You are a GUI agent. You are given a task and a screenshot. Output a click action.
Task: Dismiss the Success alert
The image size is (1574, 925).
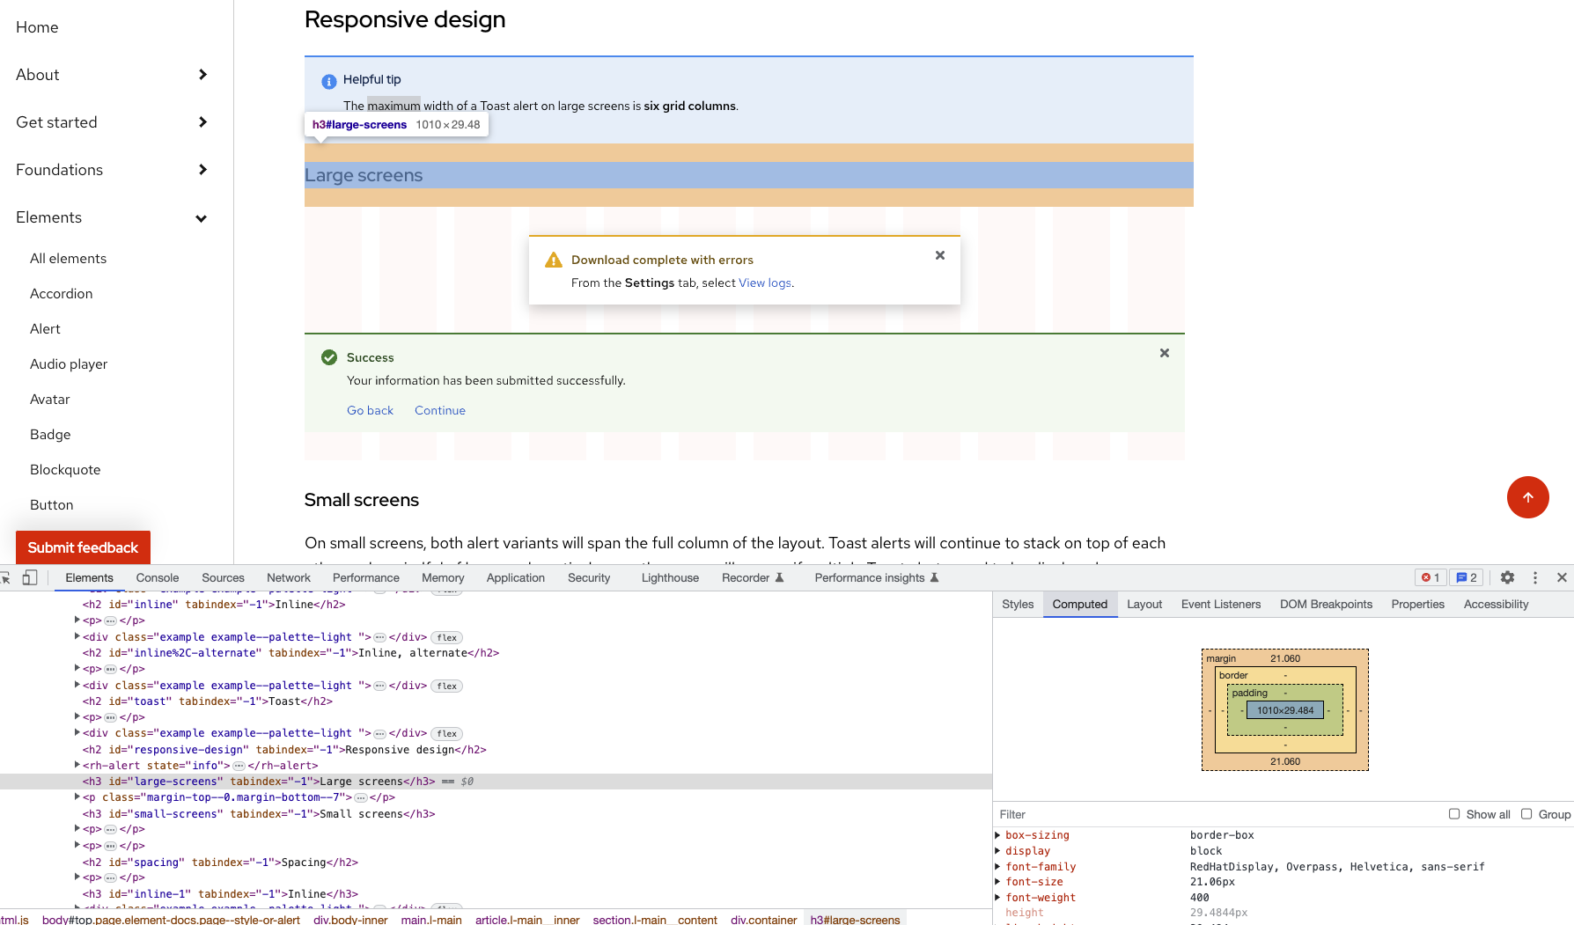(1164, 352)
